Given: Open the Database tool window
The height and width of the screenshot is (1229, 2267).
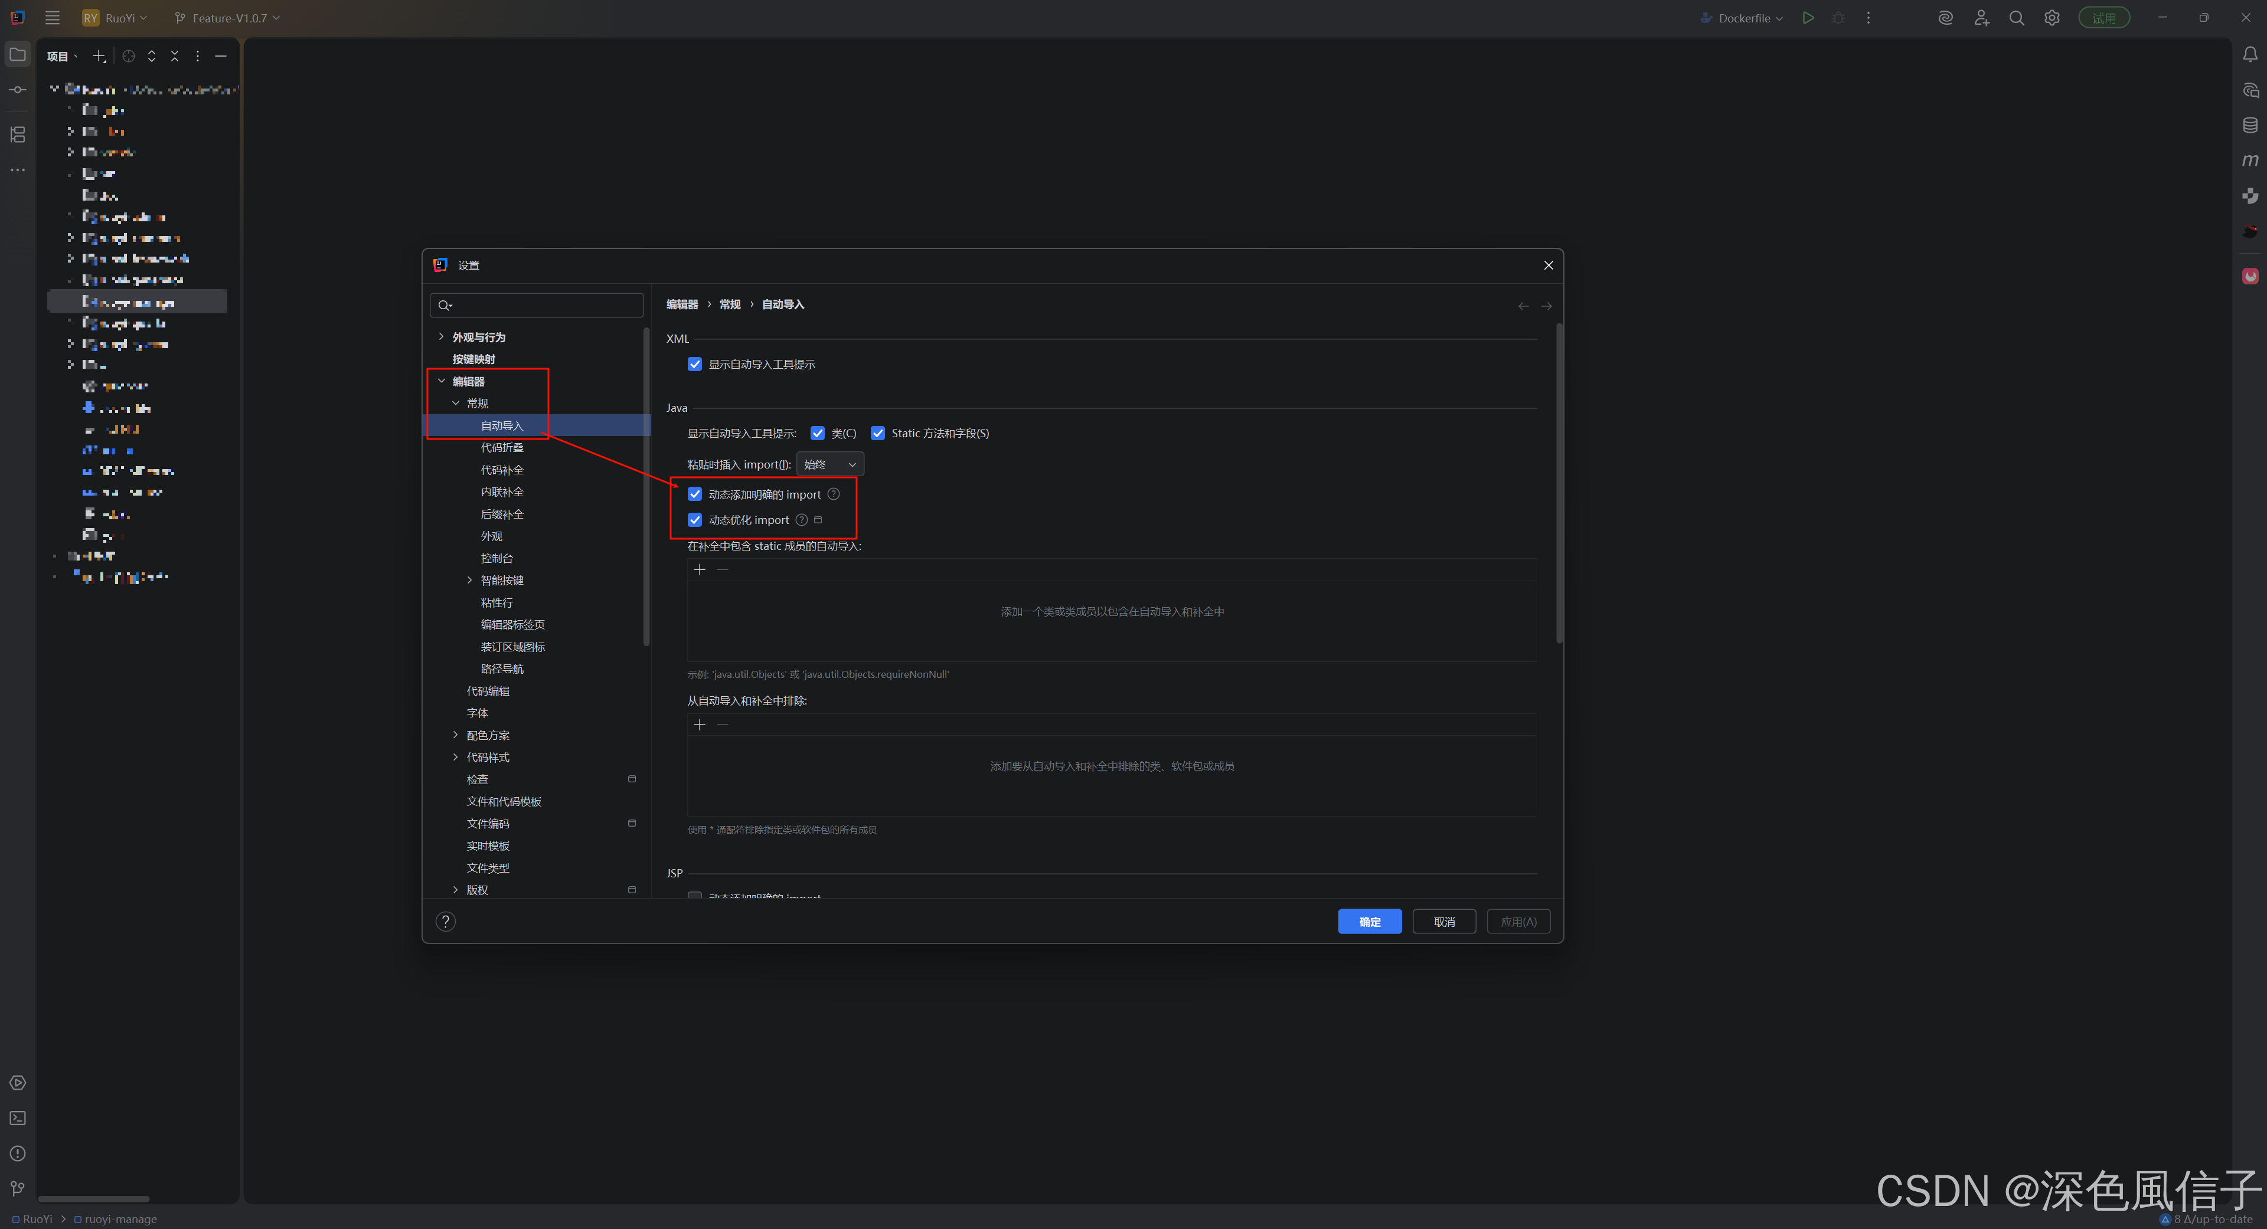Looking at the screenshot, I should click(x=2249, y=125).
